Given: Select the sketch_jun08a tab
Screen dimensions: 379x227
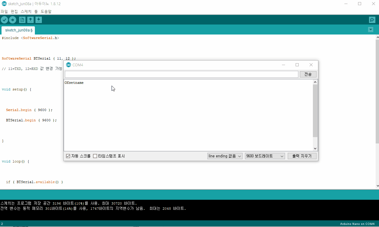Looking at the screenshot, I should pos(18,30).
